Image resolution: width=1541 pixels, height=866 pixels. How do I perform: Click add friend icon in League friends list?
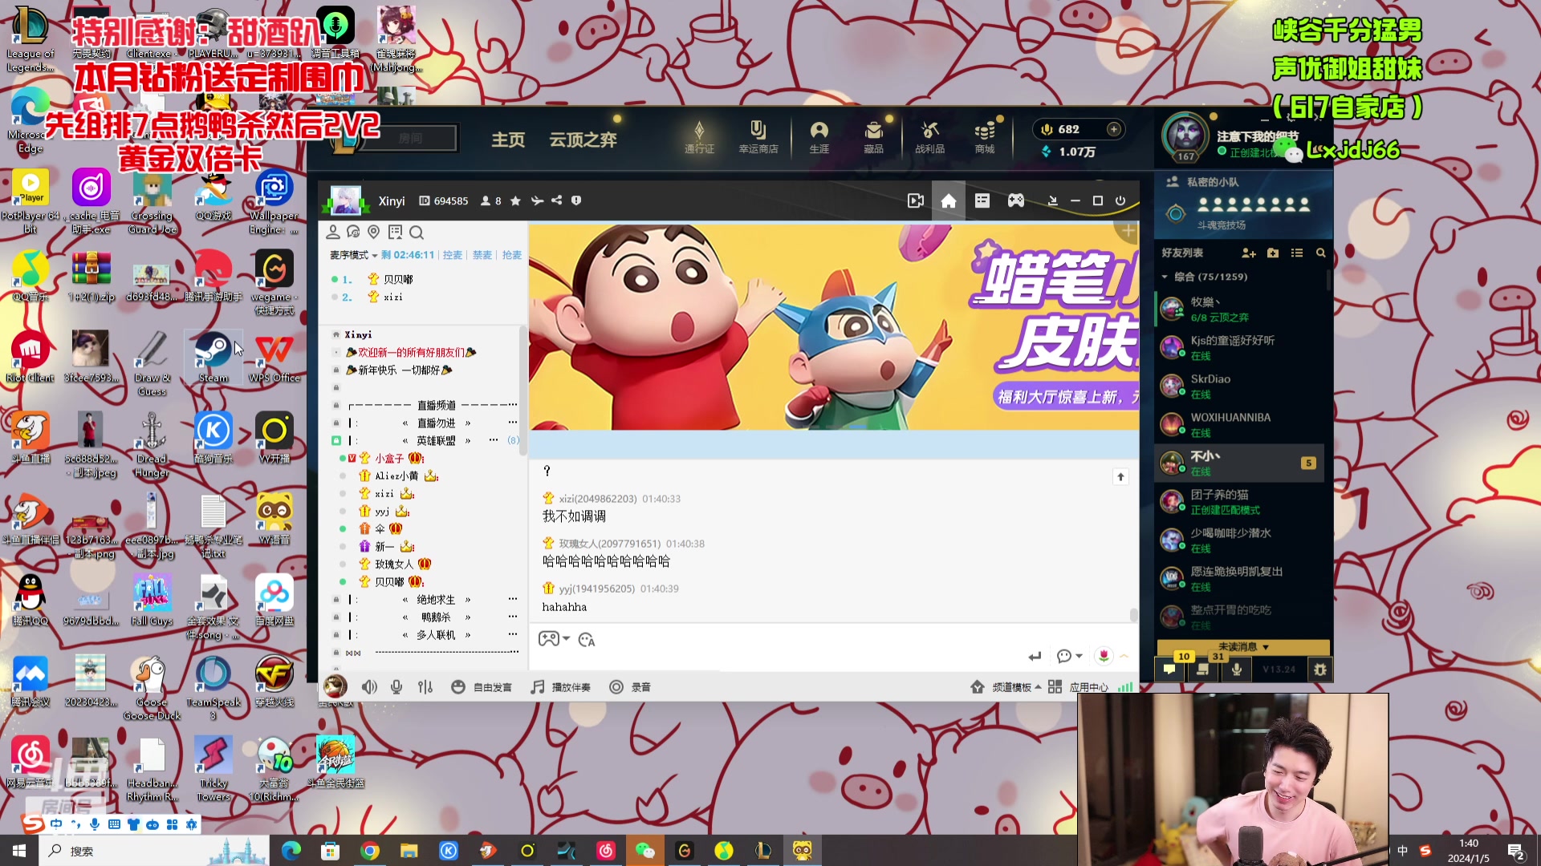[1249, 253]
